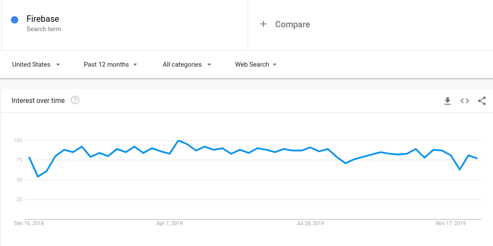Click the Compare button
The height and width of the screenshot is (246, 493).
coord(293,24)
